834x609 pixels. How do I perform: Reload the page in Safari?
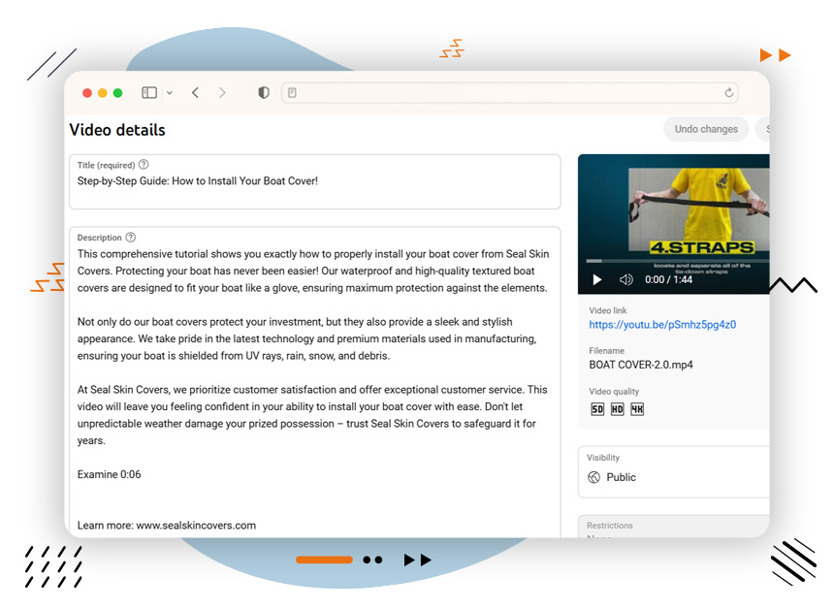pyautogui.click(x=729, y=92)
